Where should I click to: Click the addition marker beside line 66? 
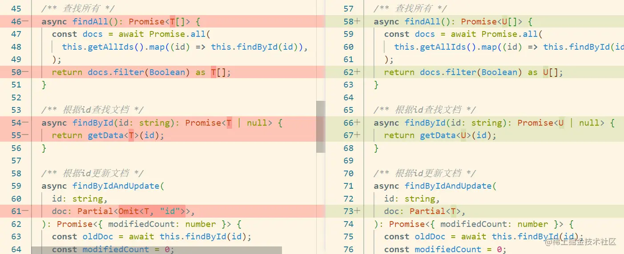tap(358, 123)
